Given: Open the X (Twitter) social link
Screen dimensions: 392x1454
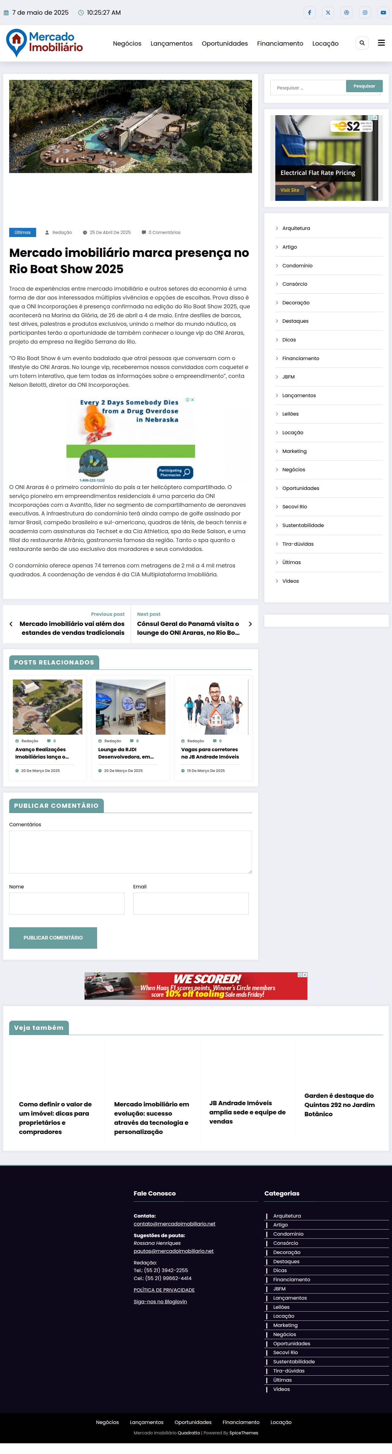Looking at the screenshot, I should click(x=328, y=13).
